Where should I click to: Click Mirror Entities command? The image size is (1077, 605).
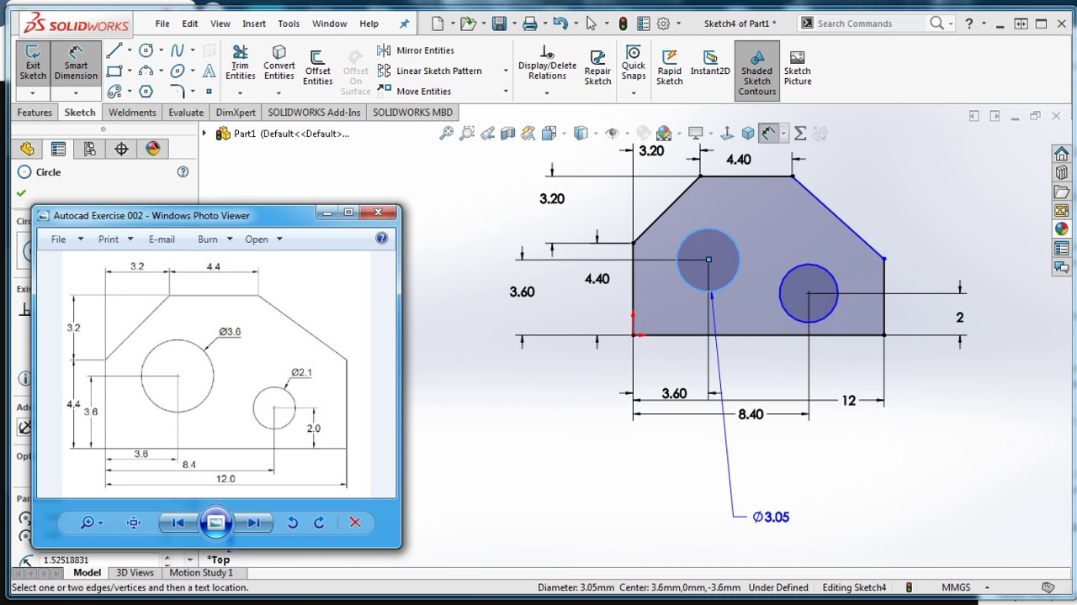tap(416, 50)
